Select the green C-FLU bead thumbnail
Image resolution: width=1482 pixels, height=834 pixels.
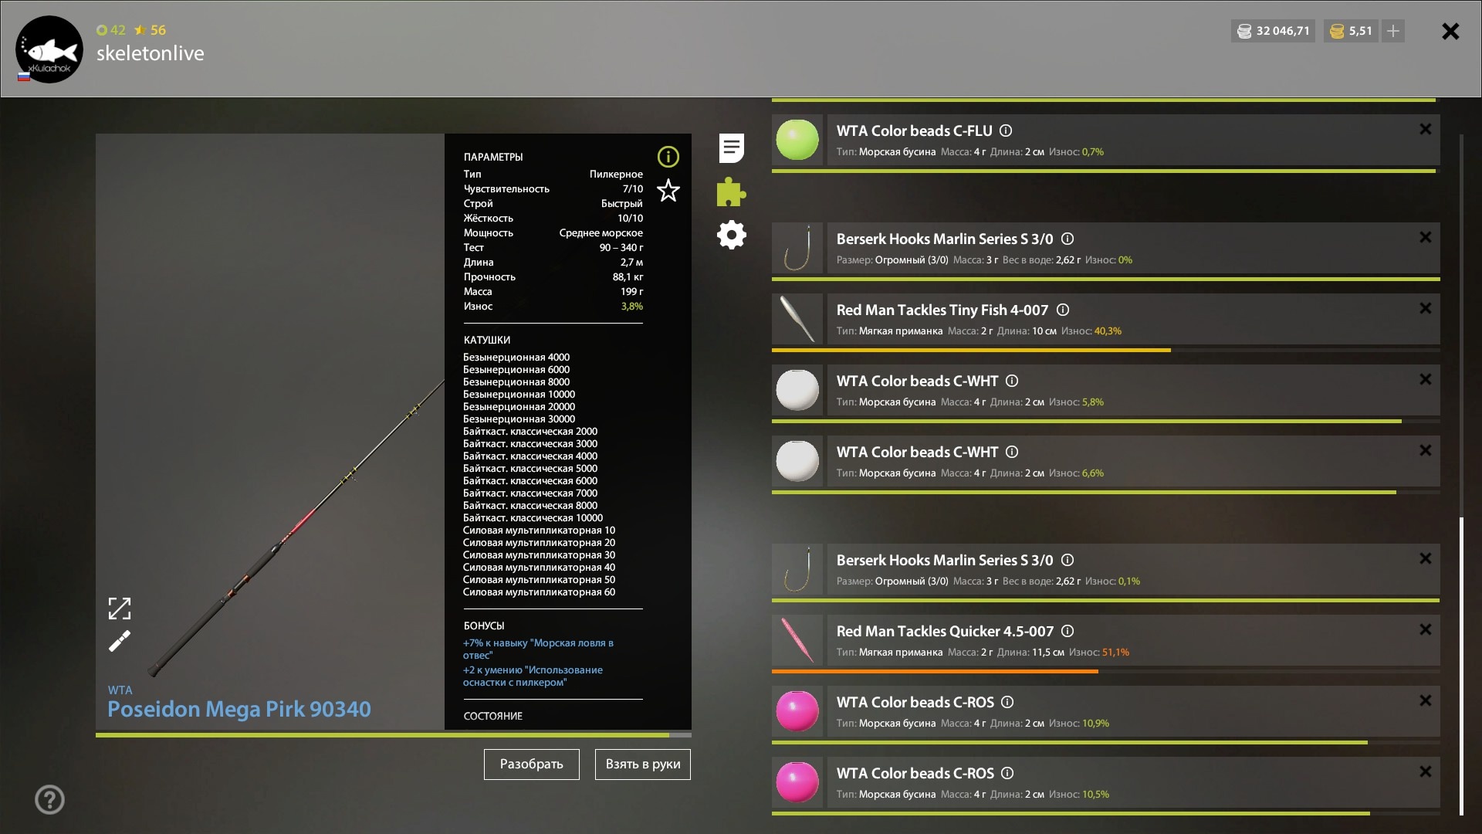pos(797,140)
